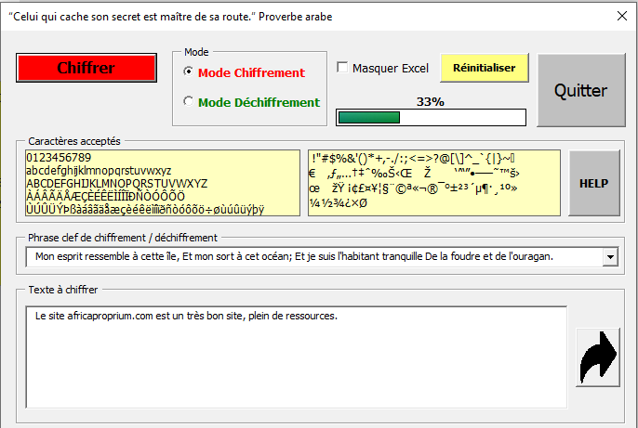The width and height of the screenshot is (638, 428).
Task: Click the Phrase clef de chiffrement label
Action: click(123, 238)
